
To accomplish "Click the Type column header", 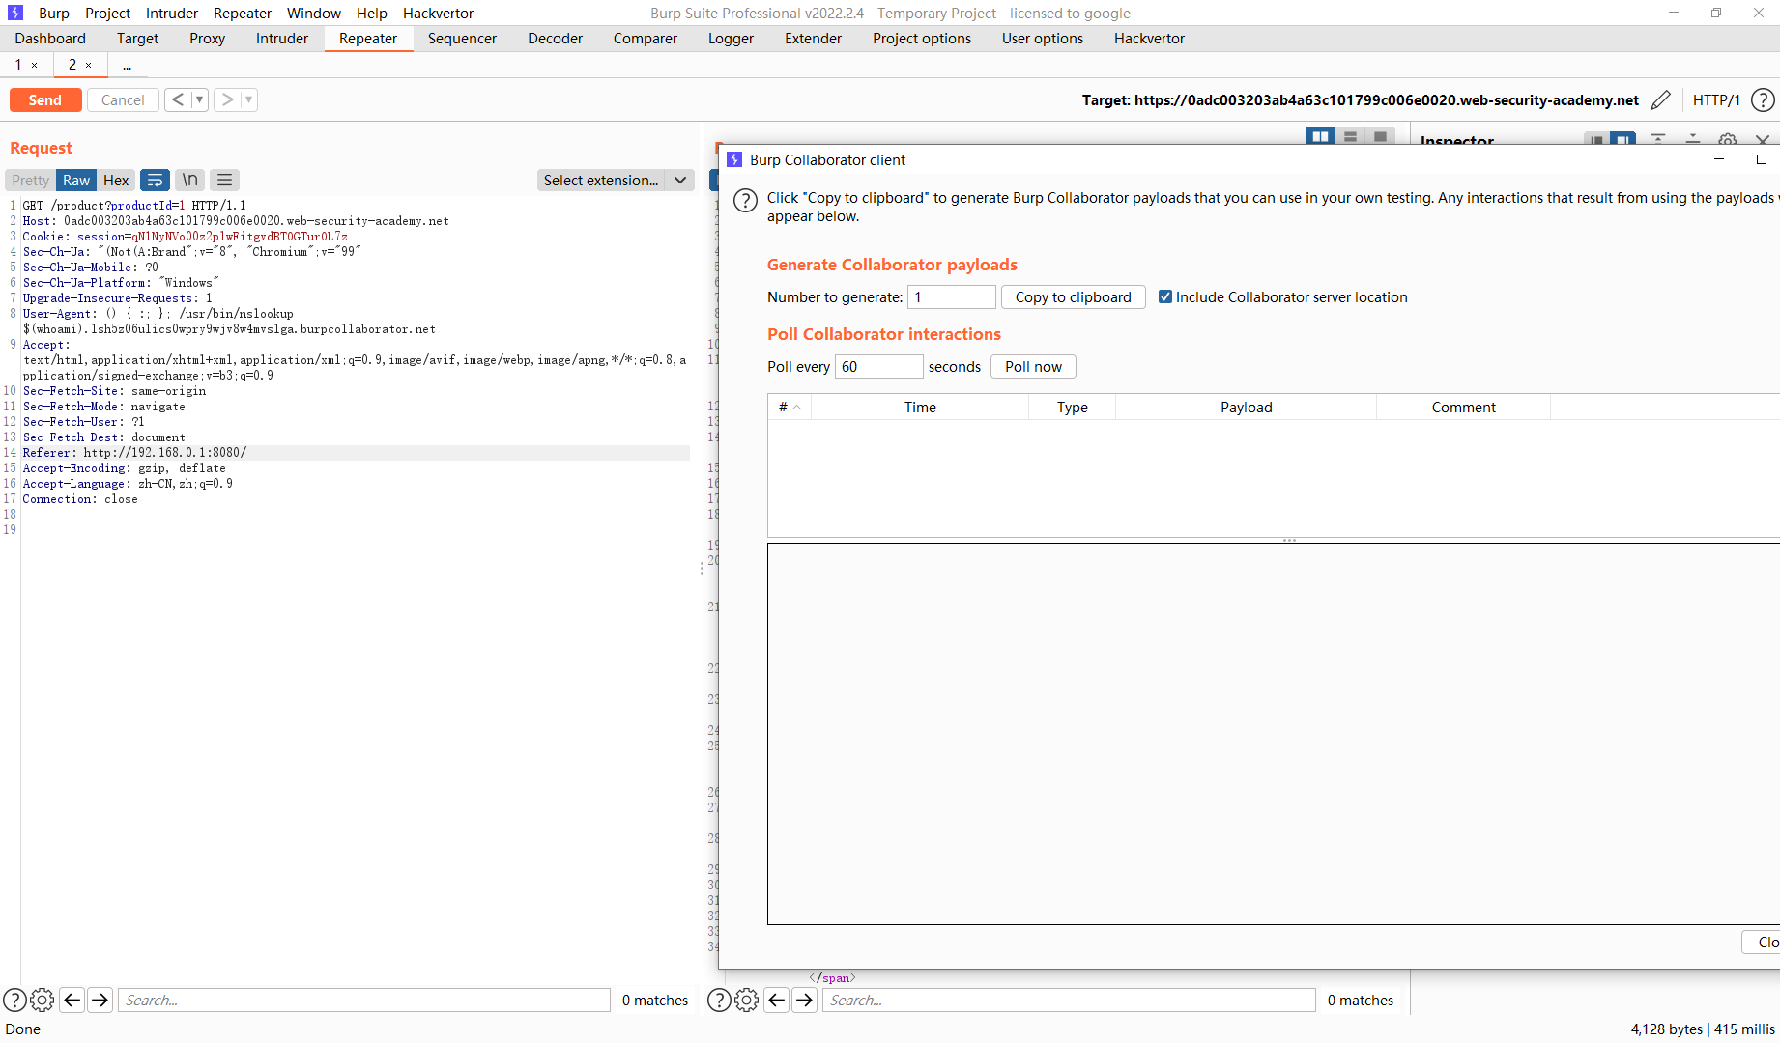I will pos(1072,407).
